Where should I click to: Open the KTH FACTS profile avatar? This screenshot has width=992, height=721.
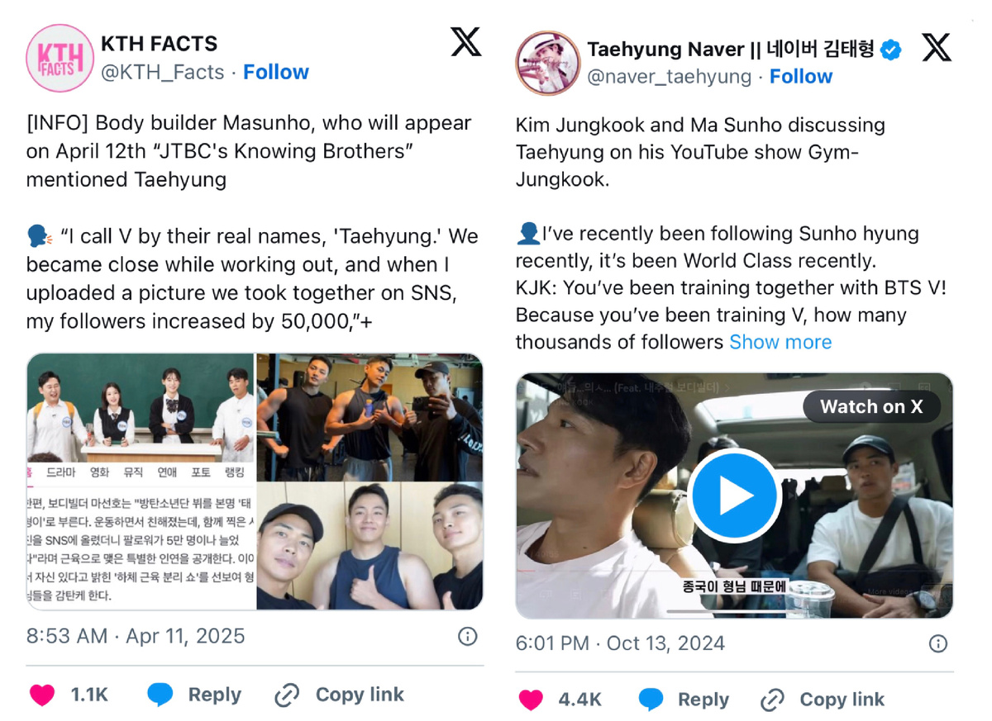click(x=57, y=58)
